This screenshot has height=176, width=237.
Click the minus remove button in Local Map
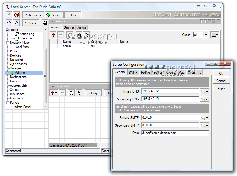pyautogui.click(x=62, y=93)
